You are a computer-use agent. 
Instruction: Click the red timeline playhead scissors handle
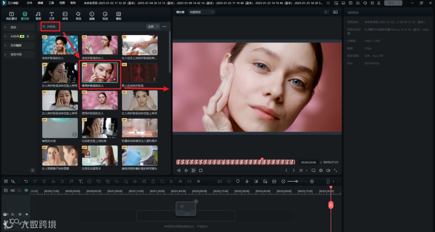(x=331, y=205)
